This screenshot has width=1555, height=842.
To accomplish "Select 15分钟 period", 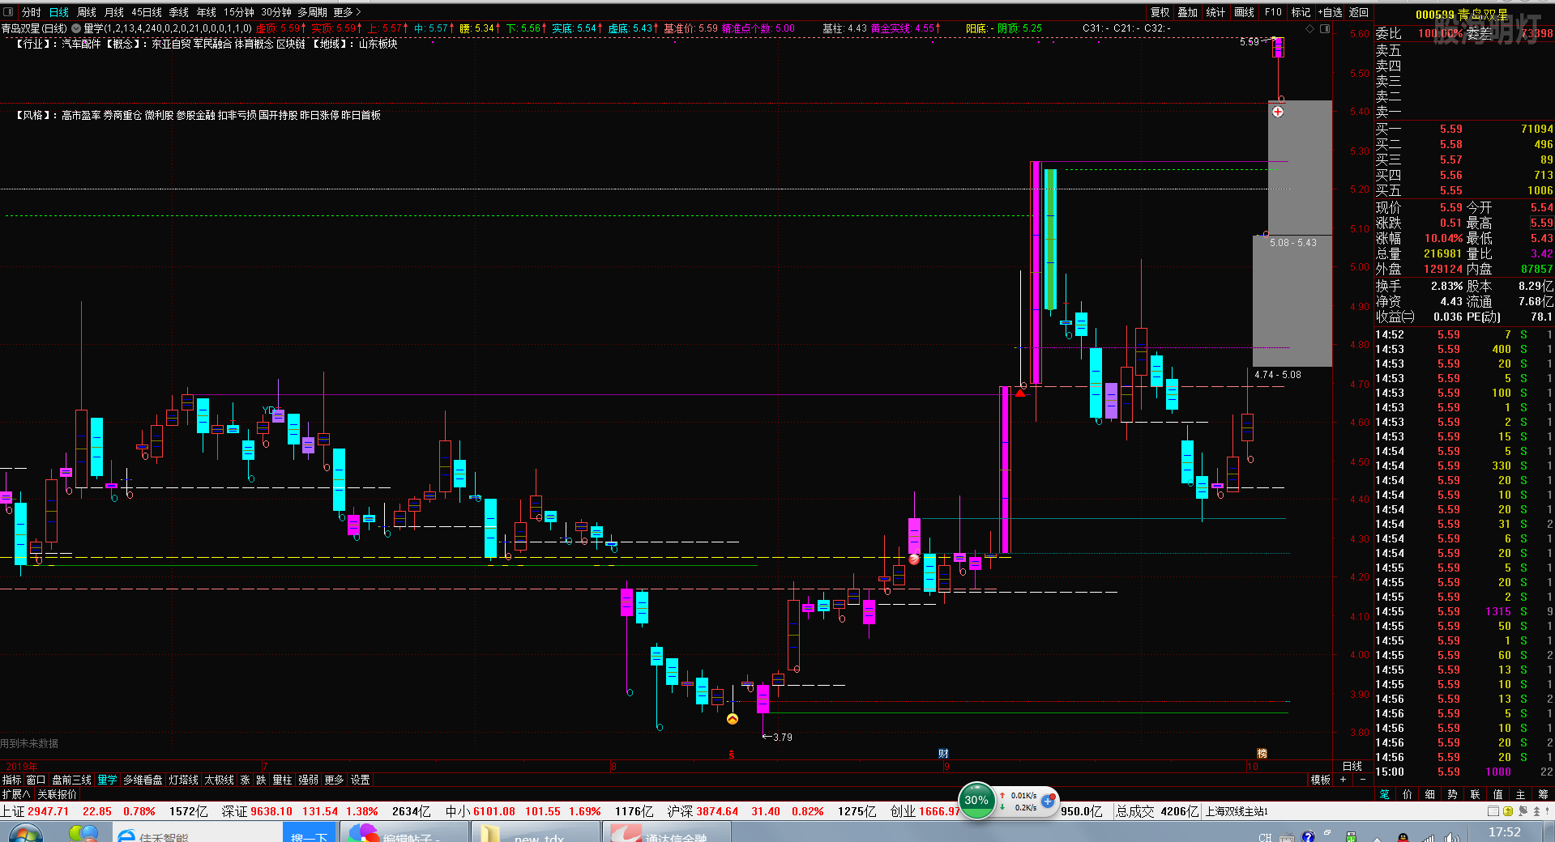I will tap(239, 12).
